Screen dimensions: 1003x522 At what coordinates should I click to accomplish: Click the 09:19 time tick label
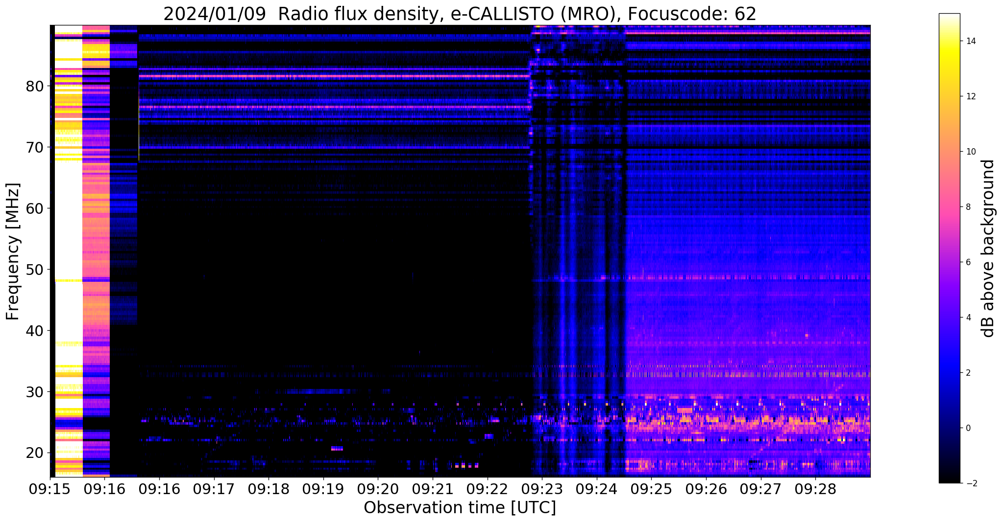[323, 489]
